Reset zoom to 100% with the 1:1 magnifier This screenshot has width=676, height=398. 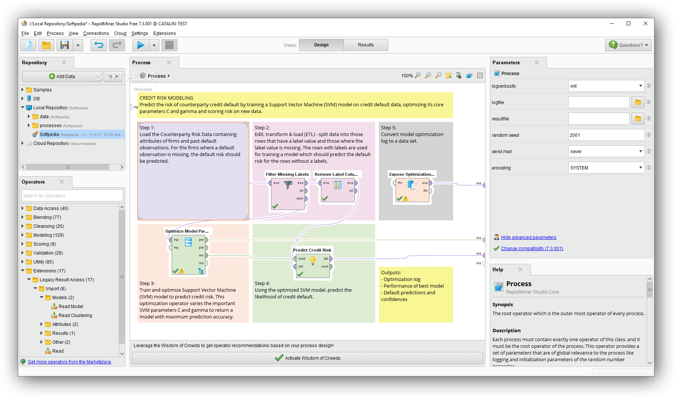(x=417, y=75)
